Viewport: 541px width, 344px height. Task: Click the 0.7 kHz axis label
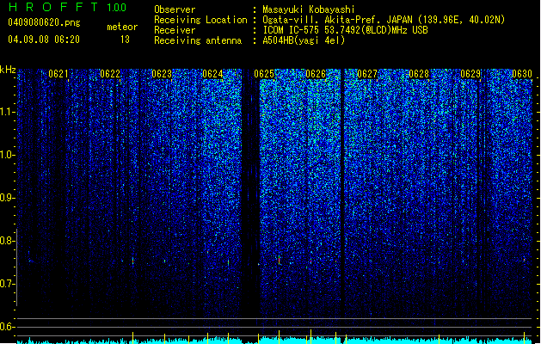pyautogui.click(x=8, y=284)
